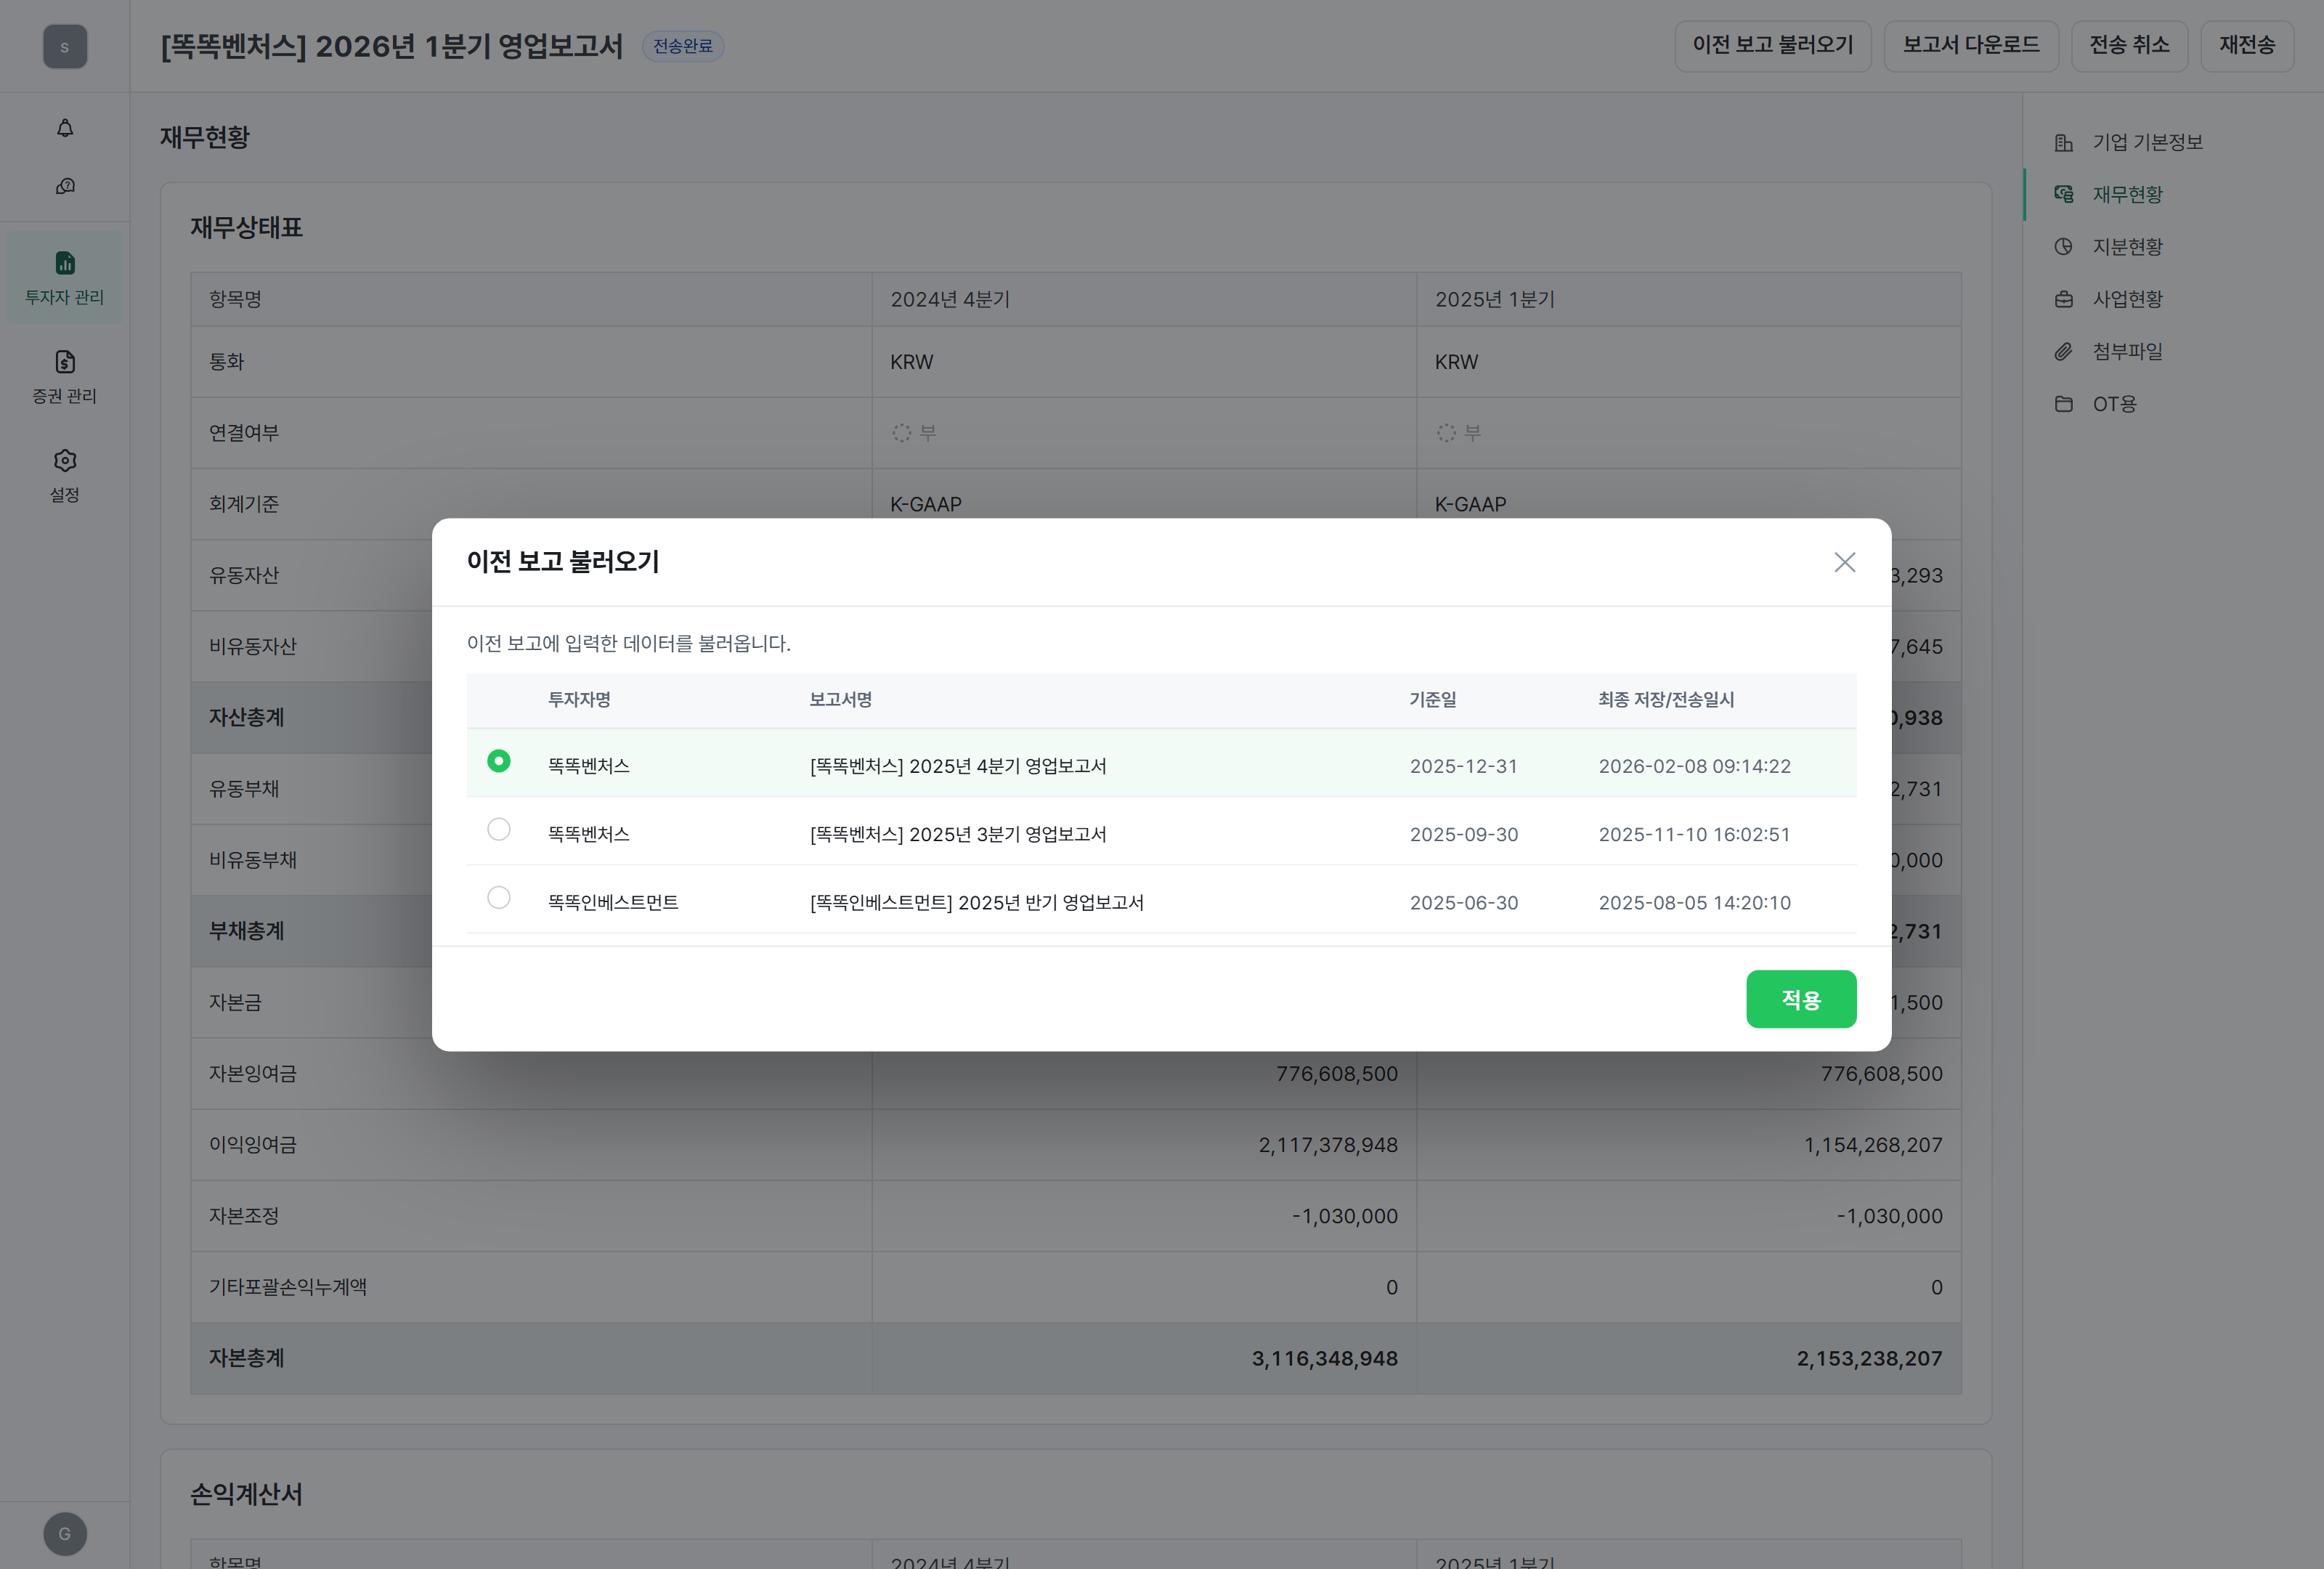Click report name [똑똑인베스트먼트] 2025년 반기 영업보고서
This screenshot has width=2324, height=1569.
977,902
